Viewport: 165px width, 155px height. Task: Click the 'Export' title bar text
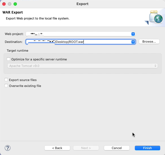(82, 4)
